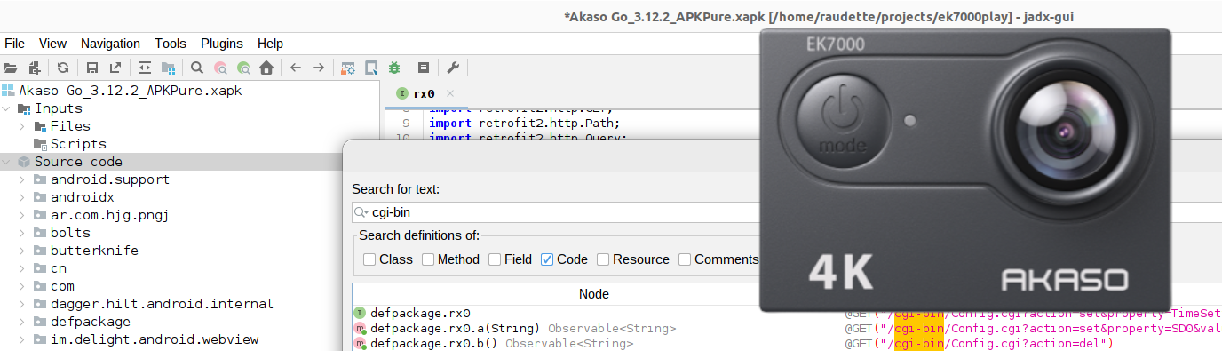The width and height of the screenshot is (1222, 351).
Task: Collapse the Source code tree node
Action: tap(7, 162)
